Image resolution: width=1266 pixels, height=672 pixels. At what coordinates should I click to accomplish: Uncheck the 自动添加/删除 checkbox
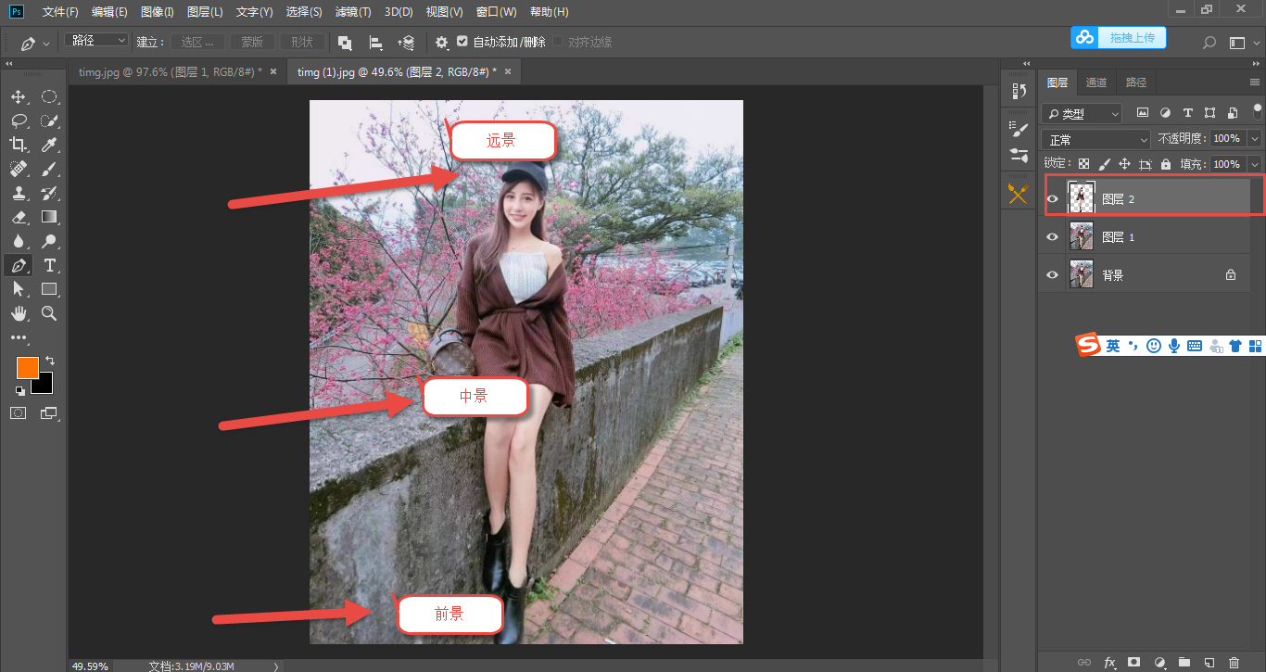(462, 42)
